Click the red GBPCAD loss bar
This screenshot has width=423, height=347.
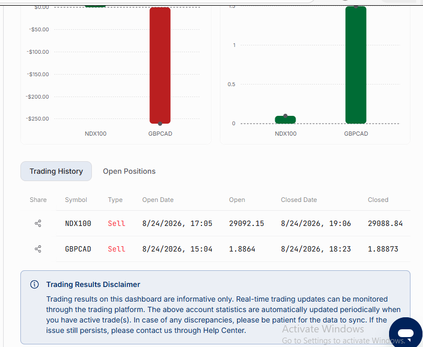(x=160, y=65)
